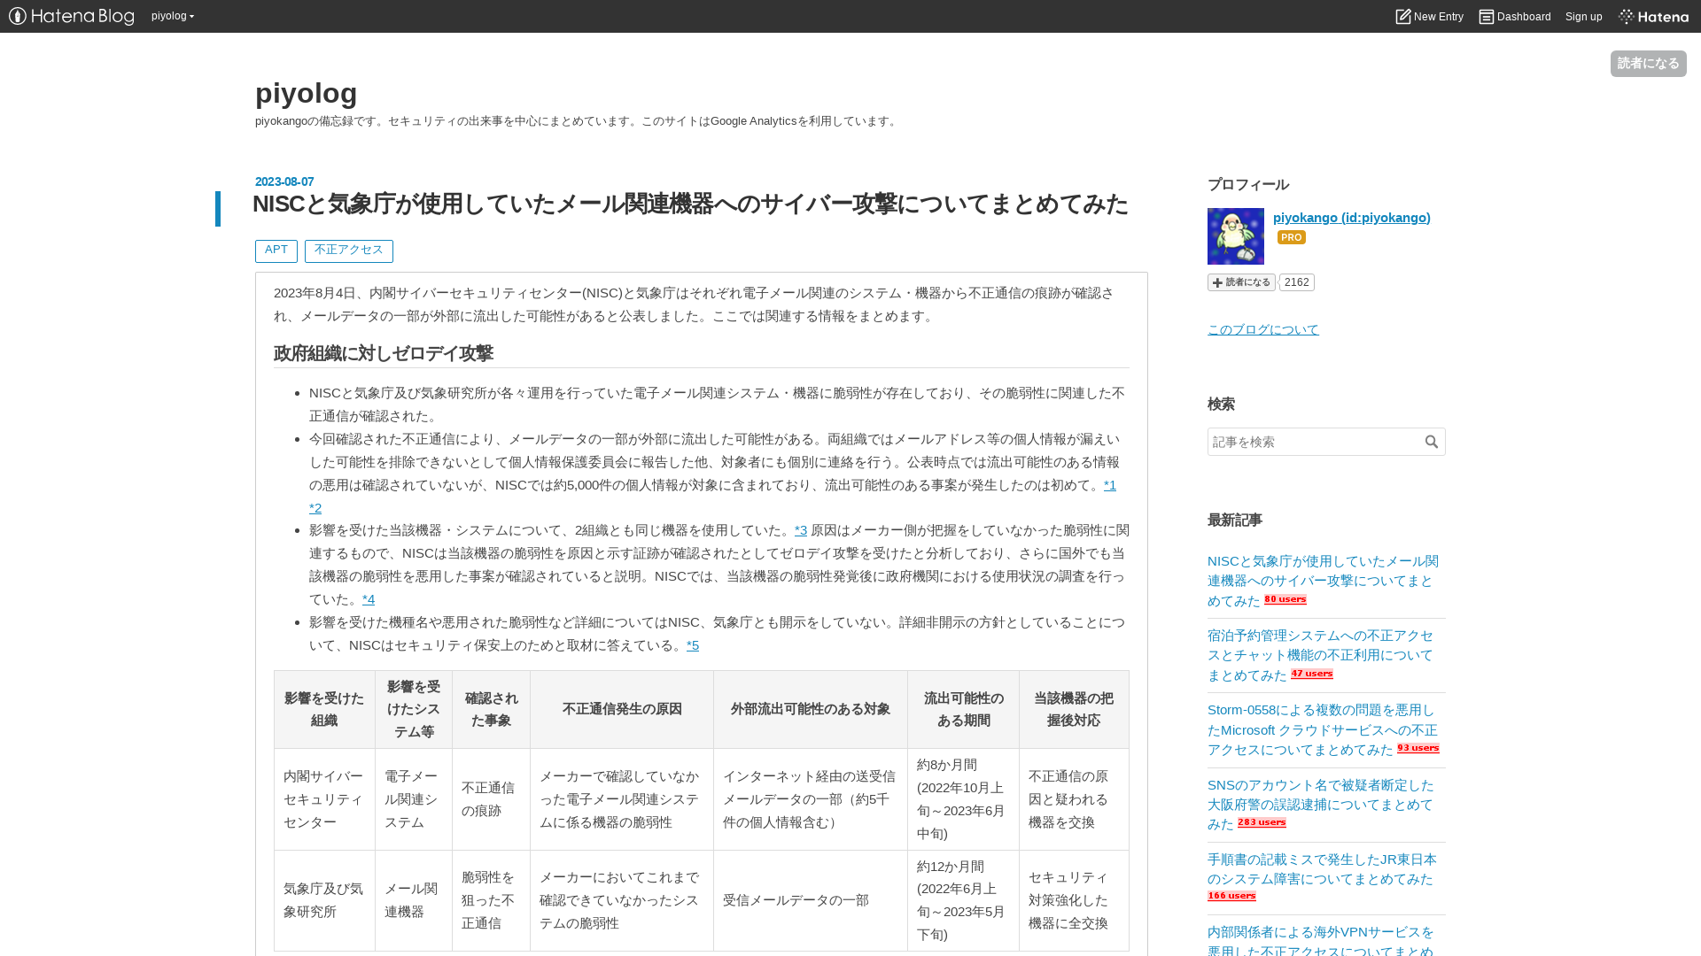This screenshot has height=956, width=1701.
Task: Select the APT category tag
Action: tap(276, 251)
